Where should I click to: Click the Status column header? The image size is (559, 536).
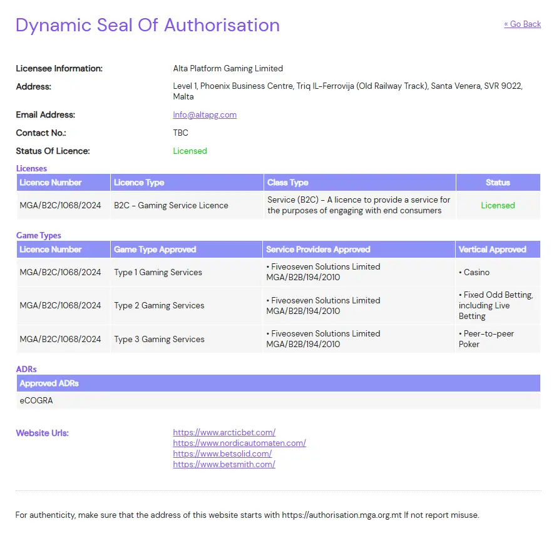tap(498, 183)
